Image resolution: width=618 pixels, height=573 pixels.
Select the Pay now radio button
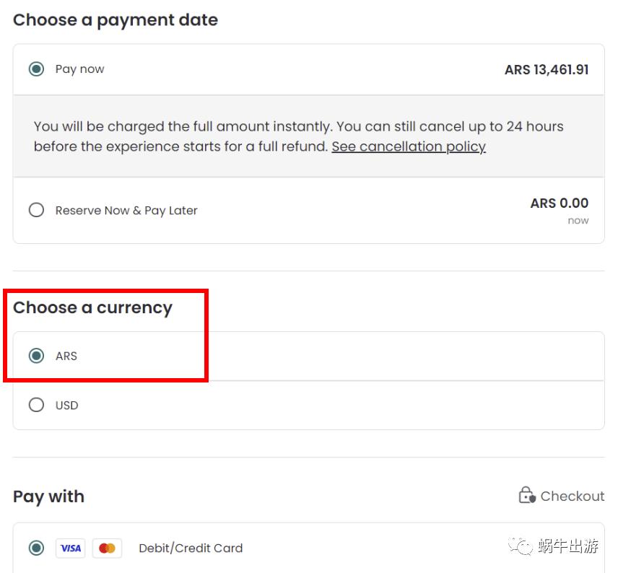tap(36, 69)
